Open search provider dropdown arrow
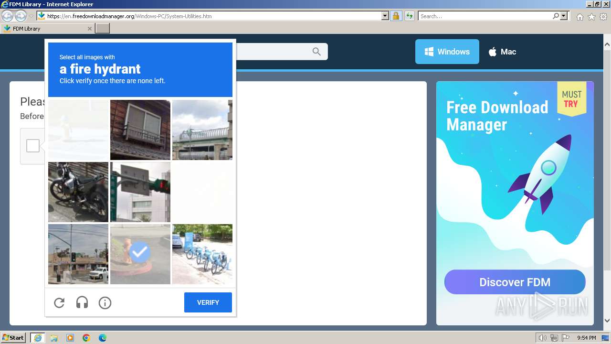Image resolution: width=611 pixels, height=344 pixels. (564, 16)
